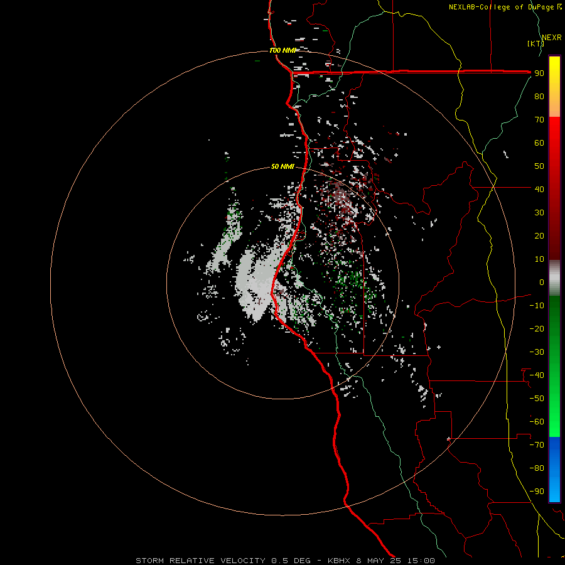Click the "-70" scale label
Screen dimensions: 565x565
click(537, 445)
